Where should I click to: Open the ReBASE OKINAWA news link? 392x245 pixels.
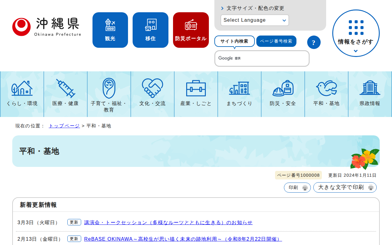pyautogui.click(x=183, y=239)
